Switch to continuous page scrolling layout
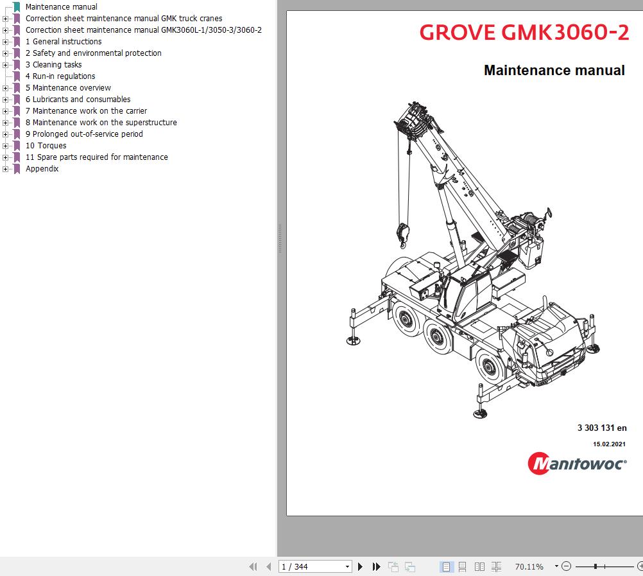 (x=463, y=566)
